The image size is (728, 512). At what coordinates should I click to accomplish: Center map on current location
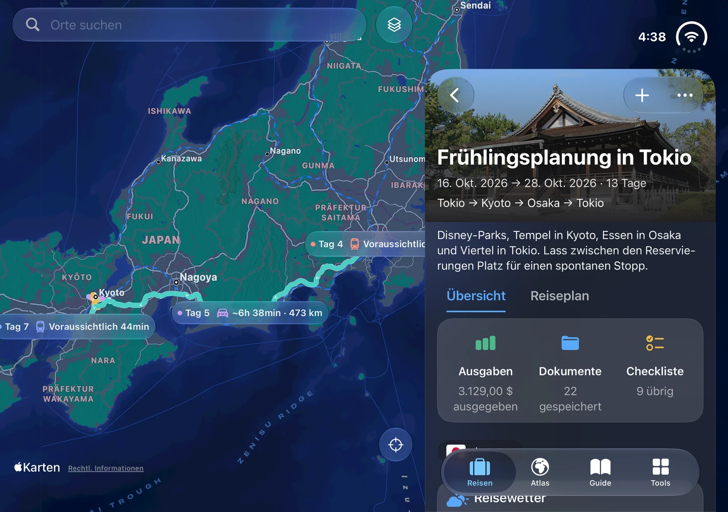pos(396,444)
